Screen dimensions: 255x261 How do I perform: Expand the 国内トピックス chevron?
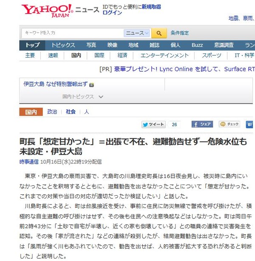click(x=101, y=97)
